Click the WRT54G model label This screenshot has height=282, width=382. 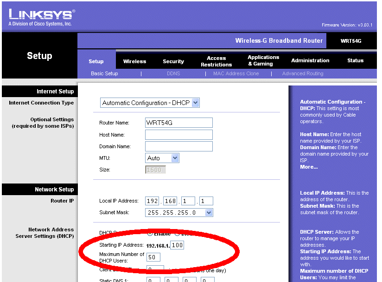(x=351, y=41)
